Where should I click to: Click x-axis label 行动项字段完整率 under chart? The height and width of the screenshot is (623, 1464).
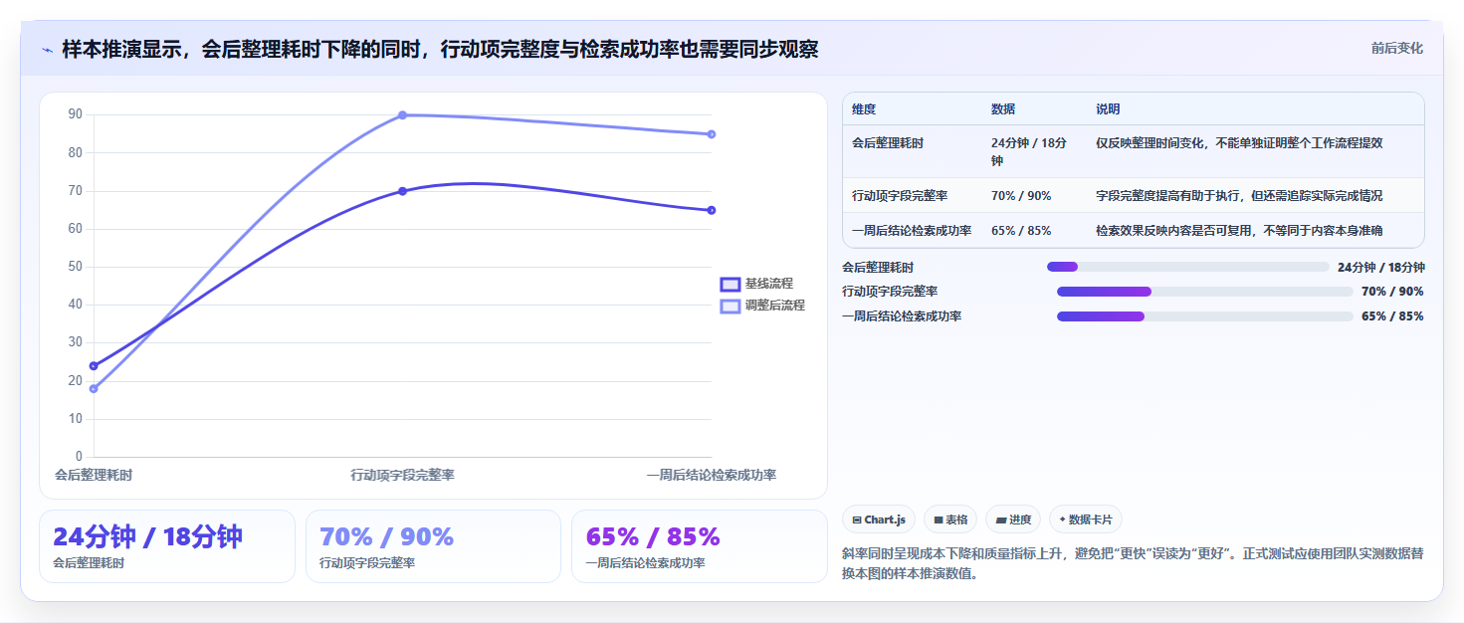click(x=402, y=476)
